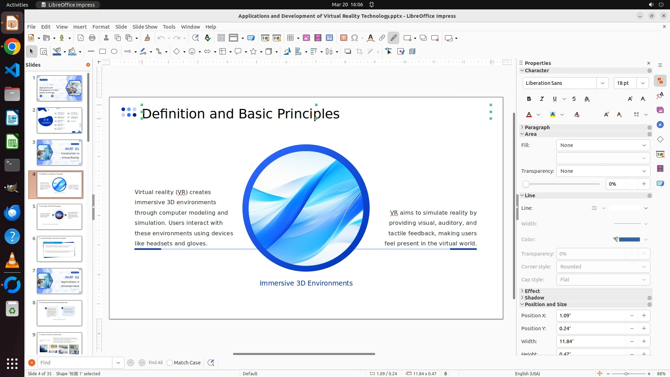Open the Slide Show menu
This screenshot has height=377, width=670.
[x=145, y=27]
